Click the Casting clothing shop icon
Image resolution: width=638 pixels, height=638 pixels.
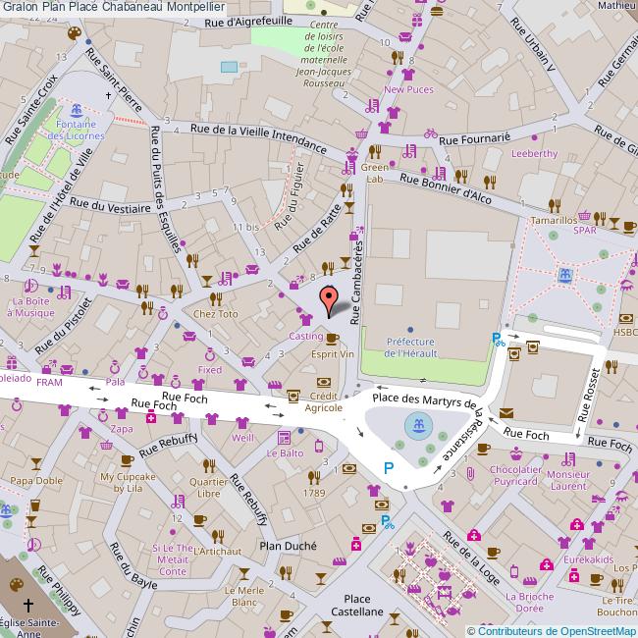coord(305,320)
